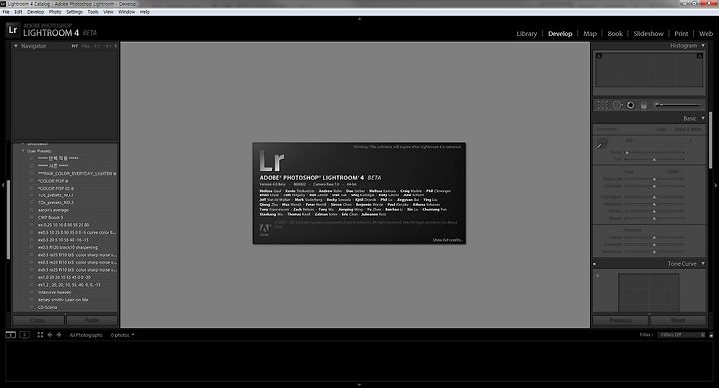
Task: Click the Paste settings button
Action: coord(91,320)
